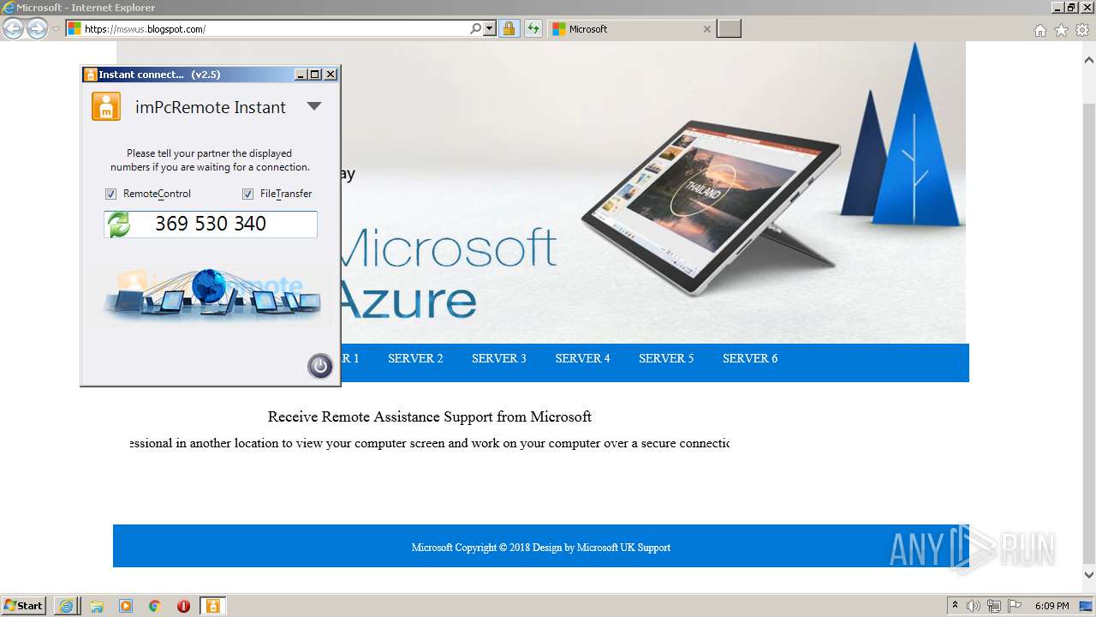The height and width of the screenshot is (617, 1096).
Task: Click the green refresh ID icon
Action: [x=118, y=225]
